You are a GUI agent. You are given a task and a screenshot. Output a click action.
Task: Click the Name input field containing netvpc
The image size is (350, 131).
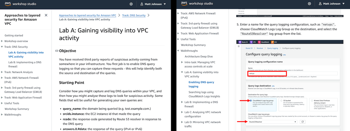click(293, 74)
